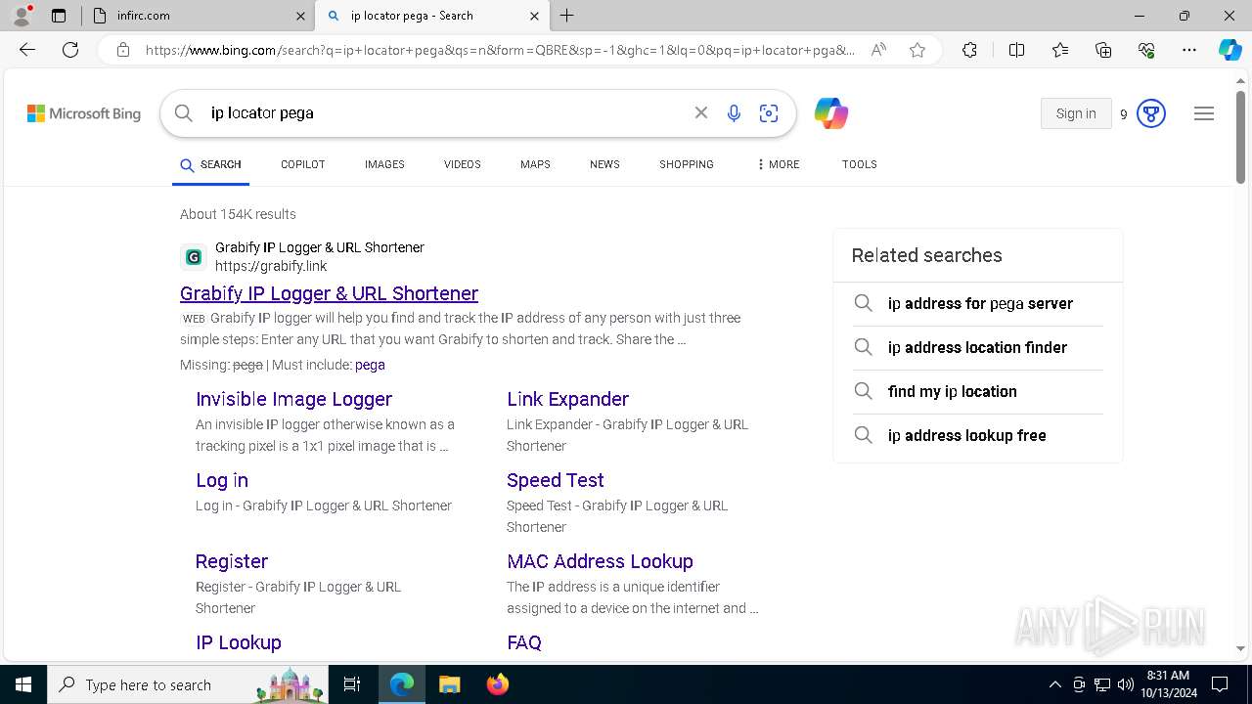The height and width of the screenshot is (704, 1252).
Task: Close the ip locator pega tab
Action: point(534,16)
